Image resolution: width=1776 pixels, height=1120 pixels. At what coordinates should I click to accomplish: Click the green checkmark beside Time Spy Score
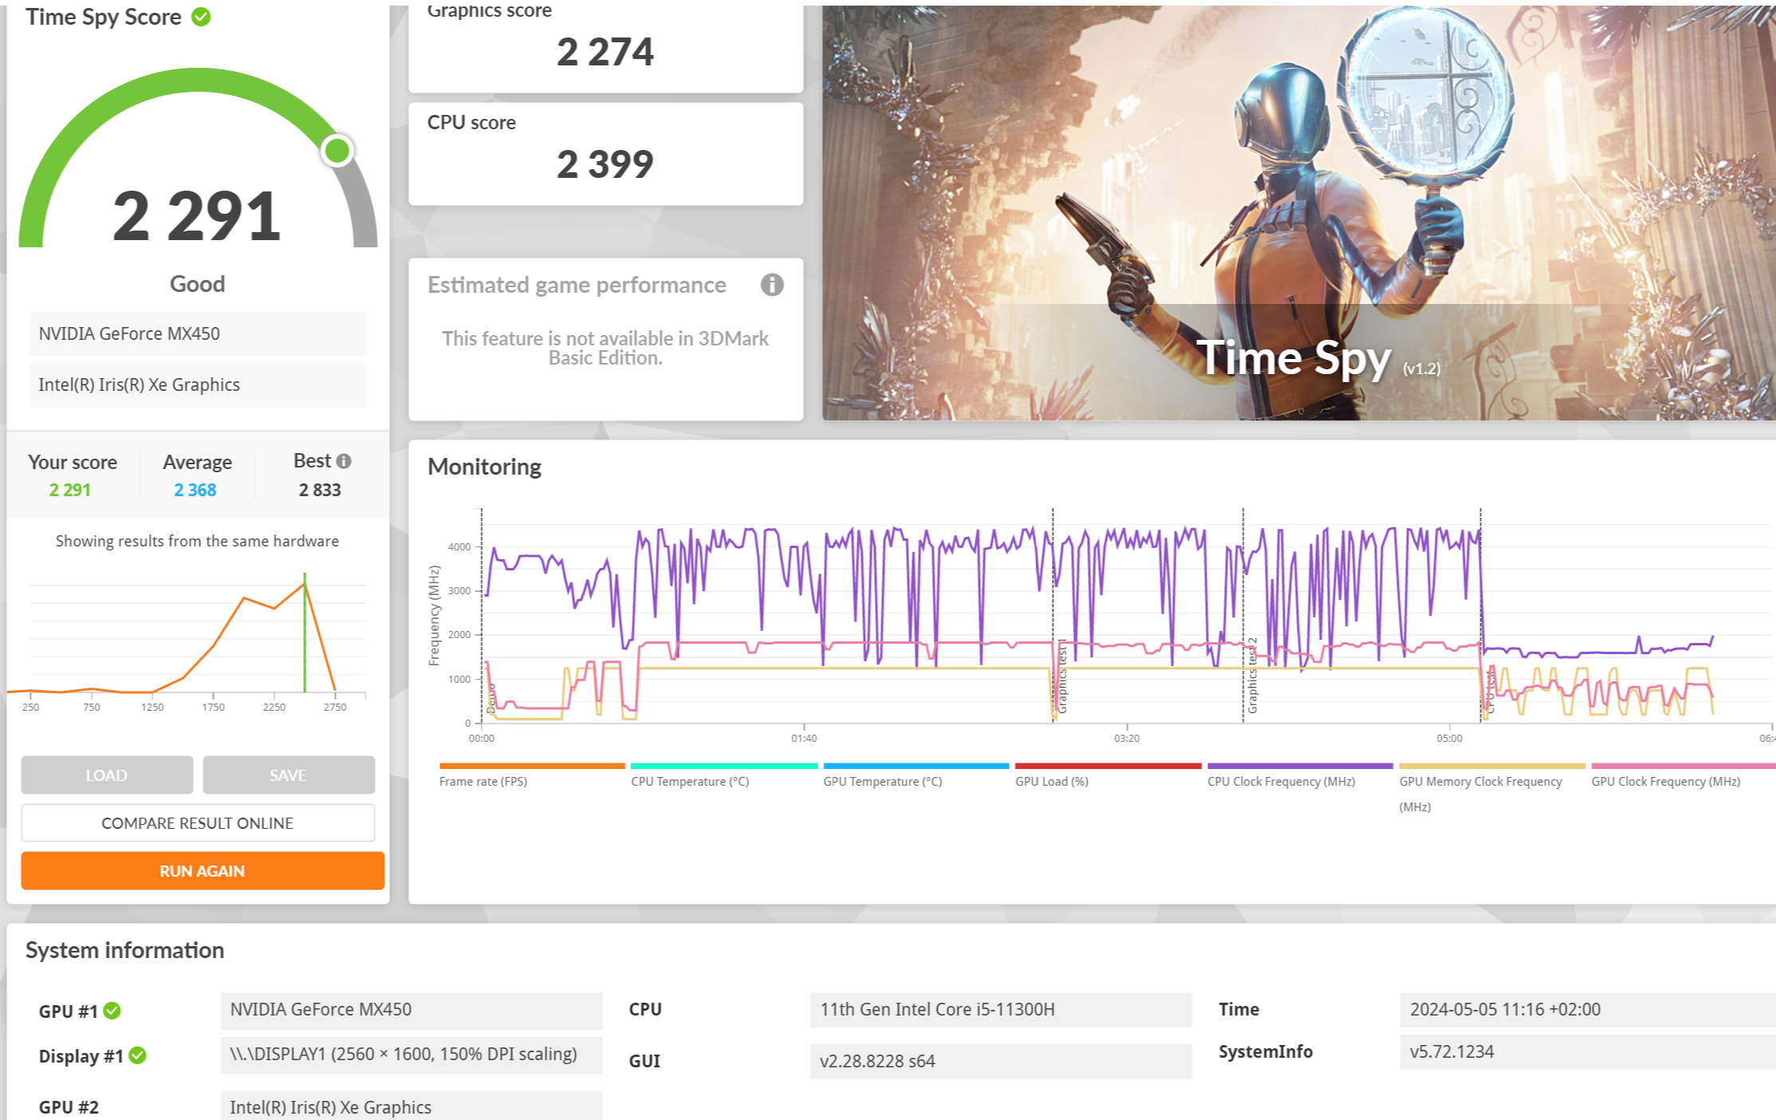click(201, 17)
